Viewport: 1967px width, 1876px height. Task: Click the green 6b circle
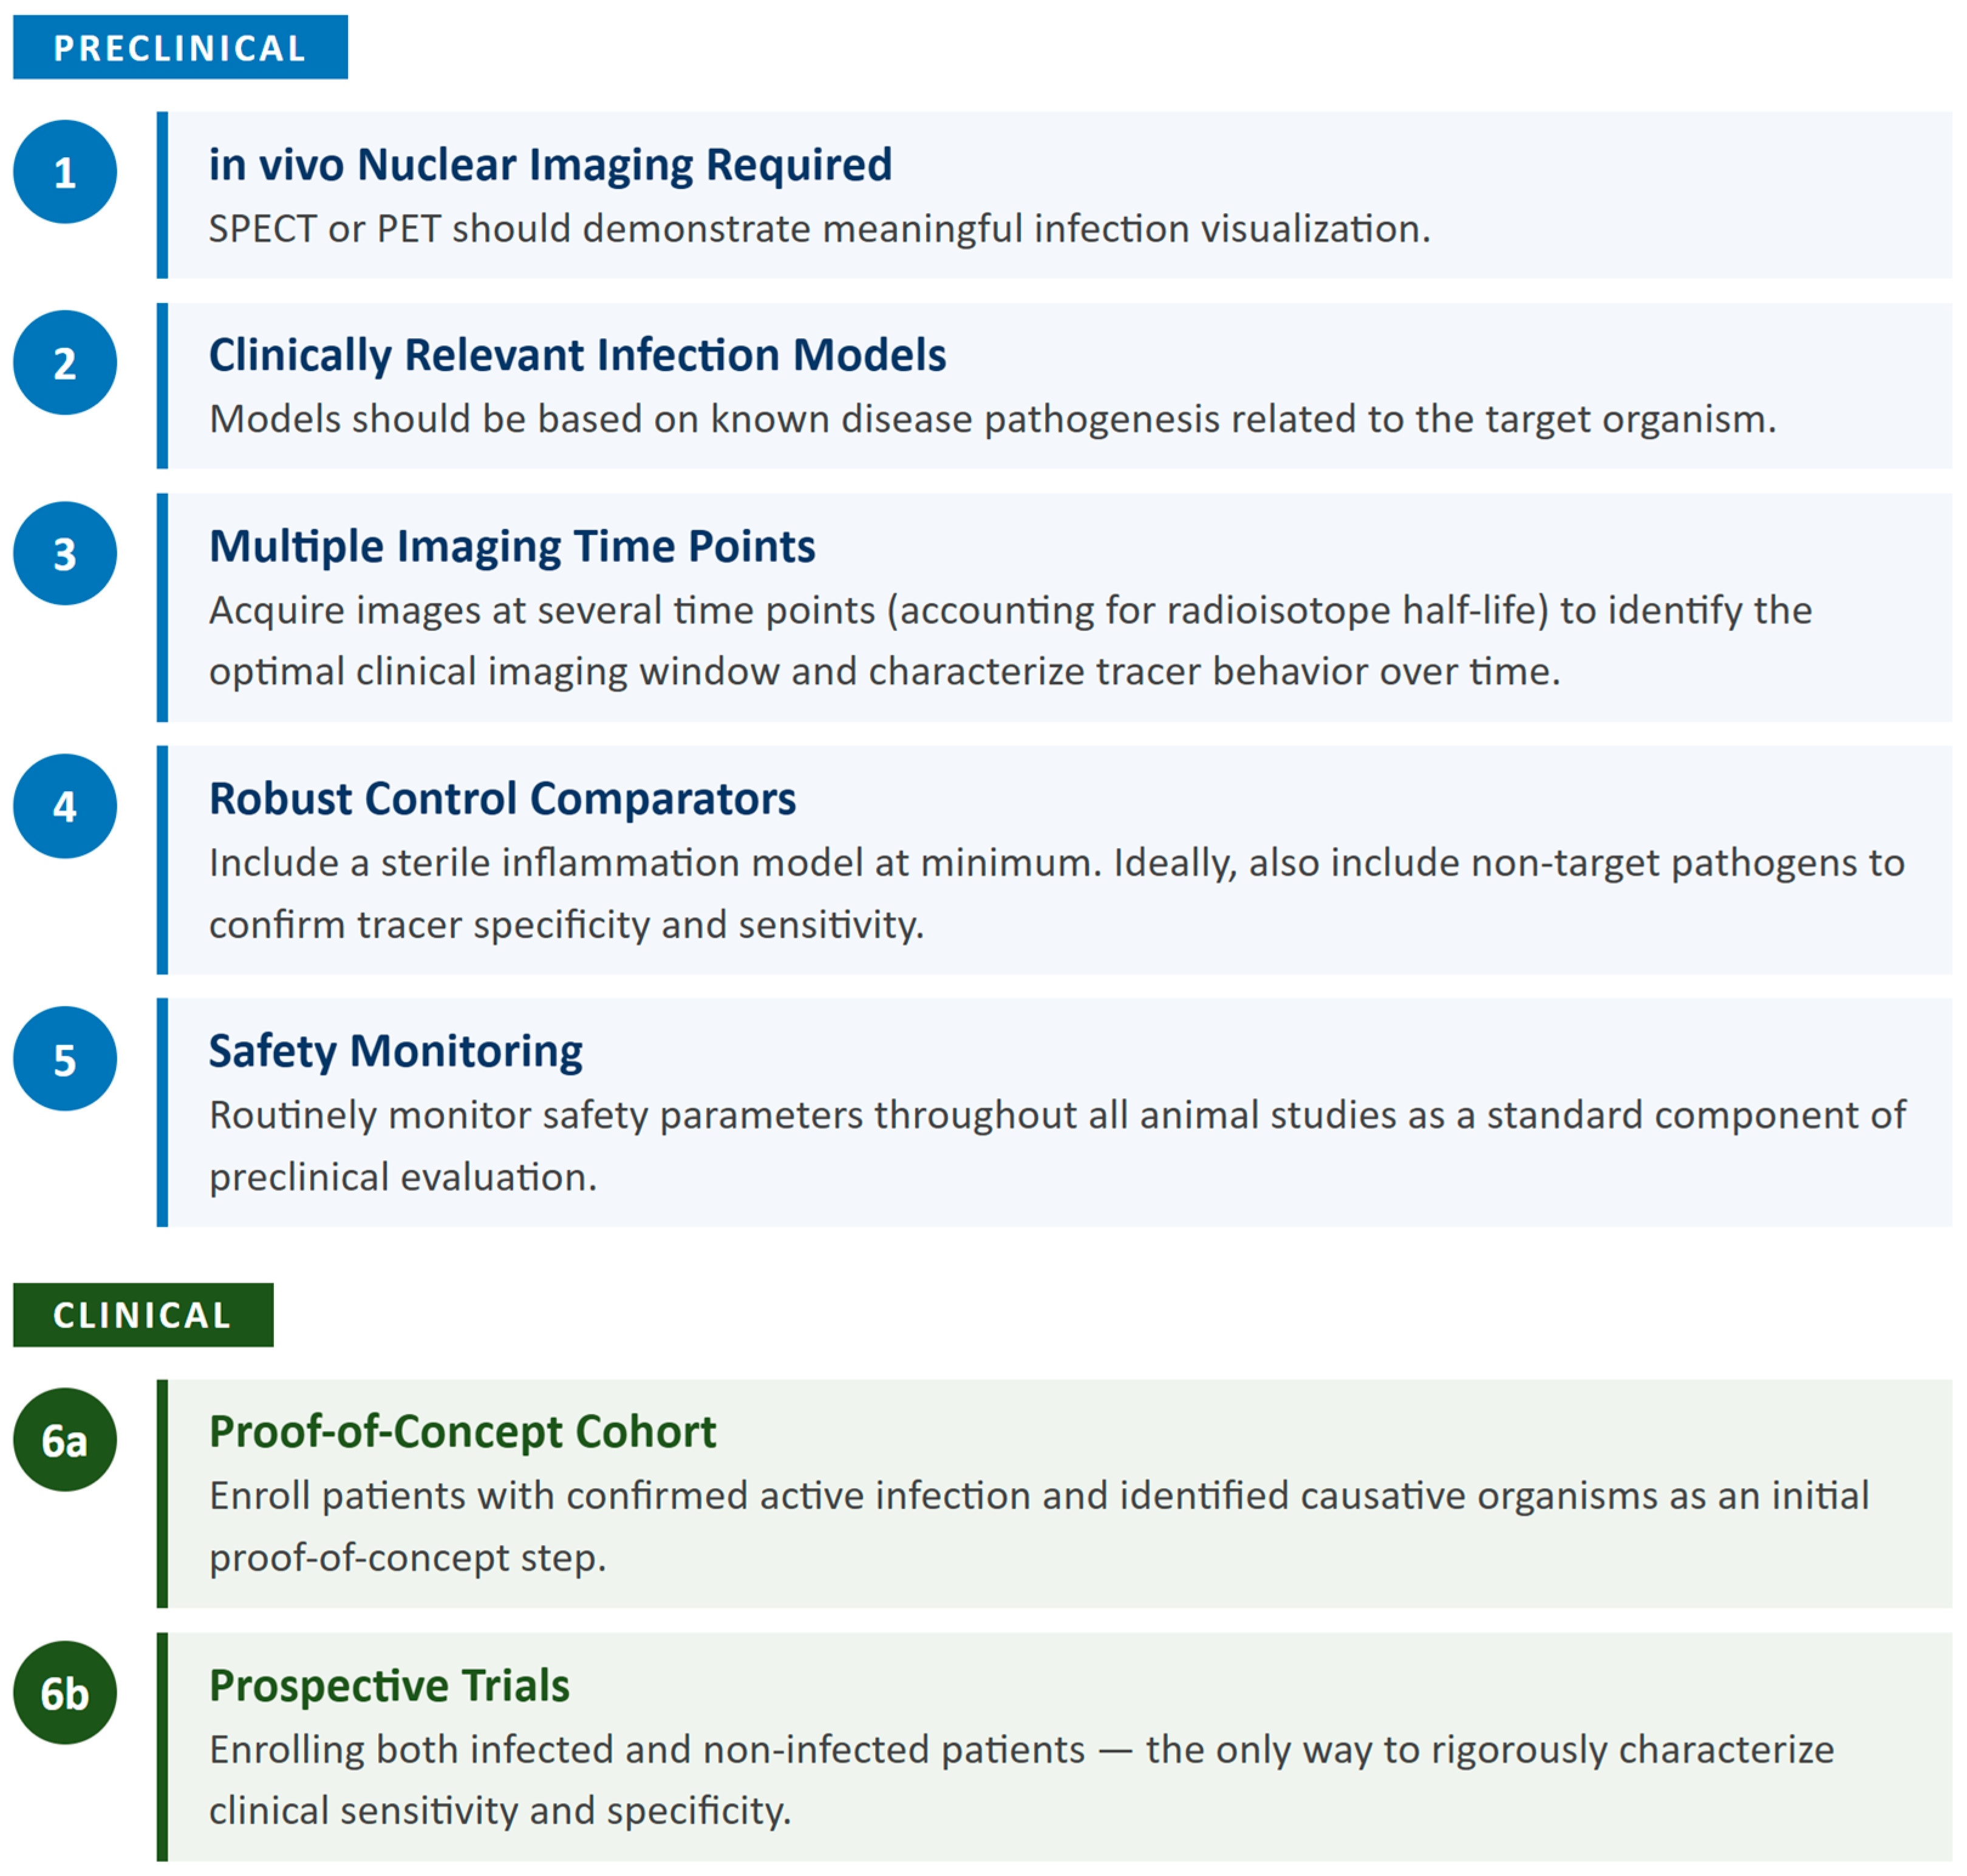[65, 1693]
